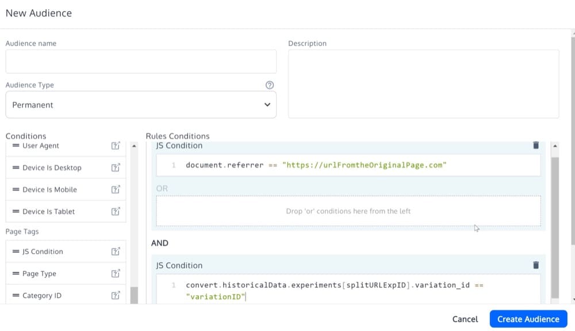Image resolution: width=575 pixels, height=331 pixels.
Task: Open help icon for Device Is Tablet
Action: coord(116,212)
